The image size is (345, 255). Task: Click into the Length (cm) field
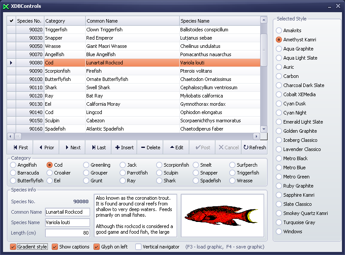(67, 233)
